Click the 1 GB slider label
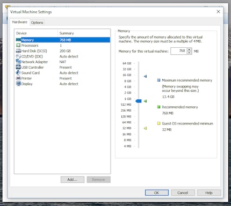231x206 pixels. click(128, 99)
